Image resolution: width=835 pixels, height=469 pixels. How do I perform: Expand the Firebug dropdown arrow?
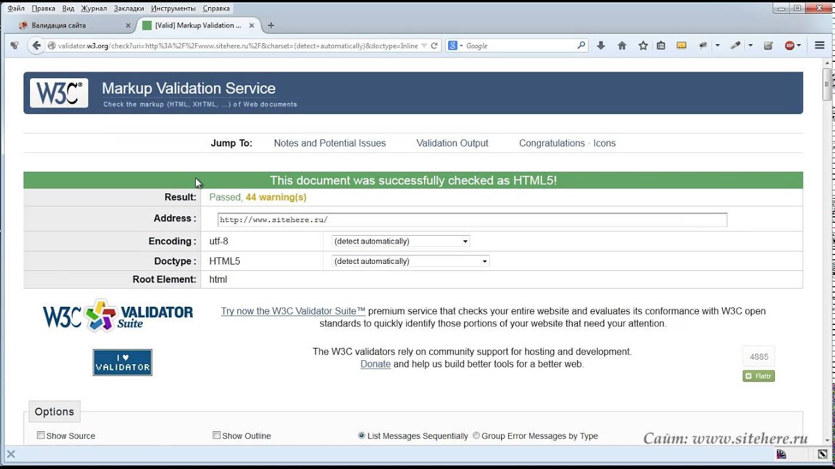(x=718, y=46)
